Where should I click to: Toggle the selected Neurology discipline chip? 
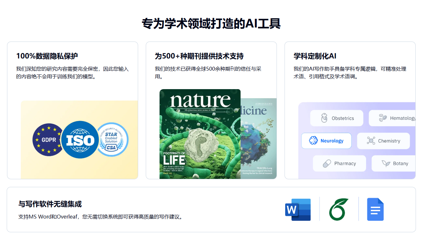(326, 141)
